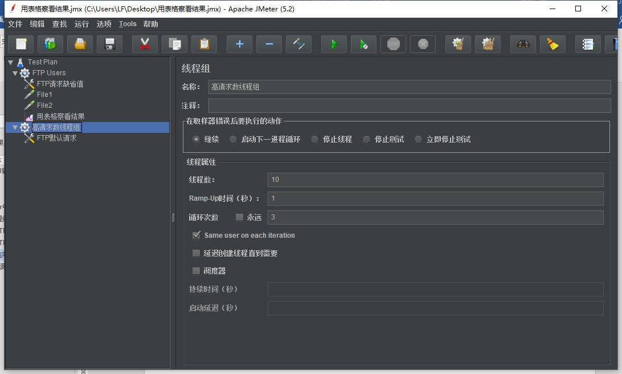The height and width of the screenshot is (374, 622).
Task: Collapse the 高清求数线程组 node
Action: pyautogui.click(x=15, y=127)
